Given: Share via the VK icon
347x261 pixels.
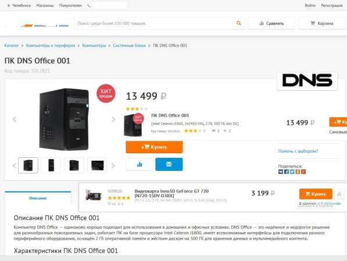Looking at the screenshot, I should coord(281,172).
